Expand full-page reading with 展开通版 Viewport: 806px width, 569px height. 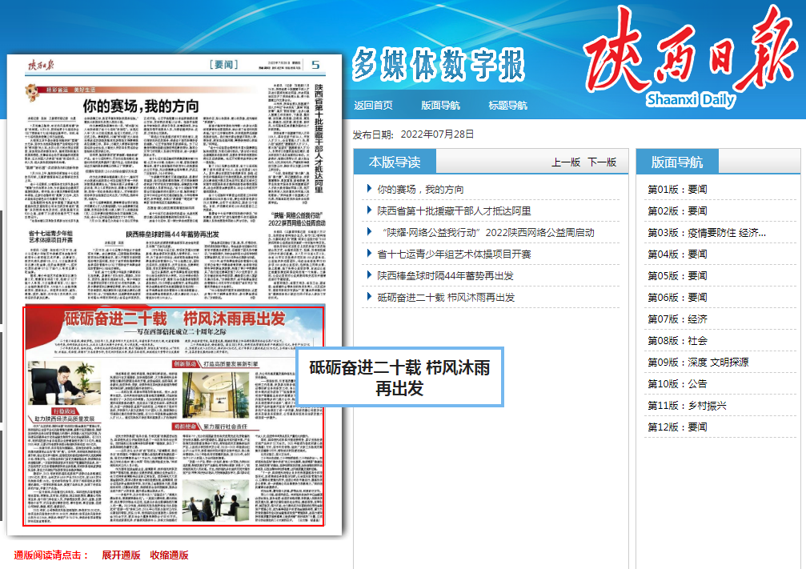[x=121, y=555]
